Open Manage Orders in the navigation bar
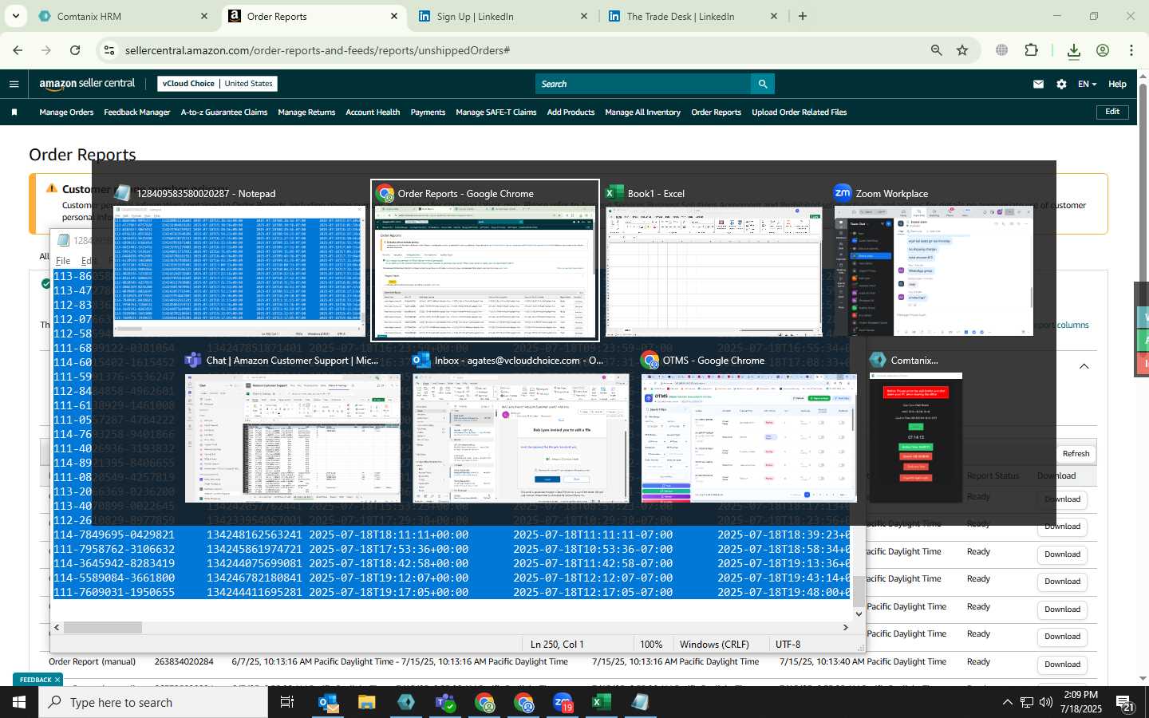 pyautogui.click(x=66, y=112)
